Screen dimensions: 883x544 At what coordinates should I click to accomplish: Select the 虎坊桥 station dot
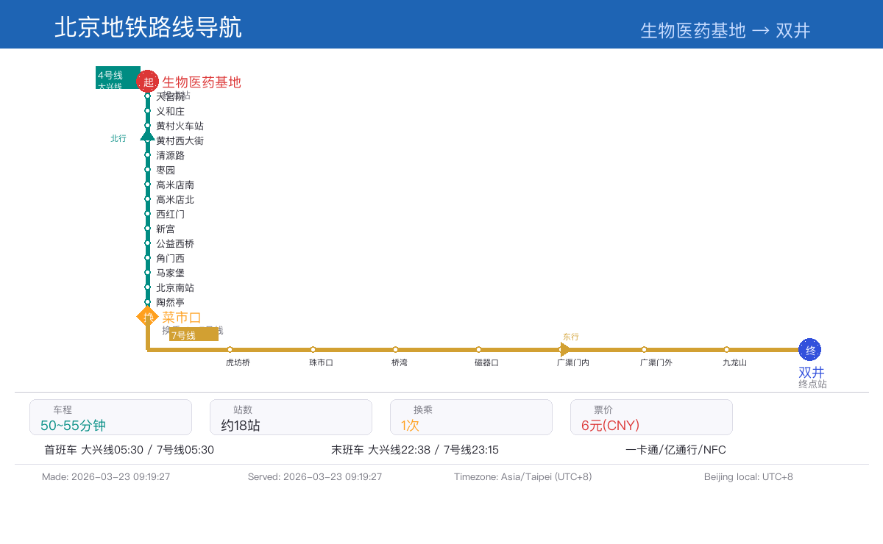(230, 349)
